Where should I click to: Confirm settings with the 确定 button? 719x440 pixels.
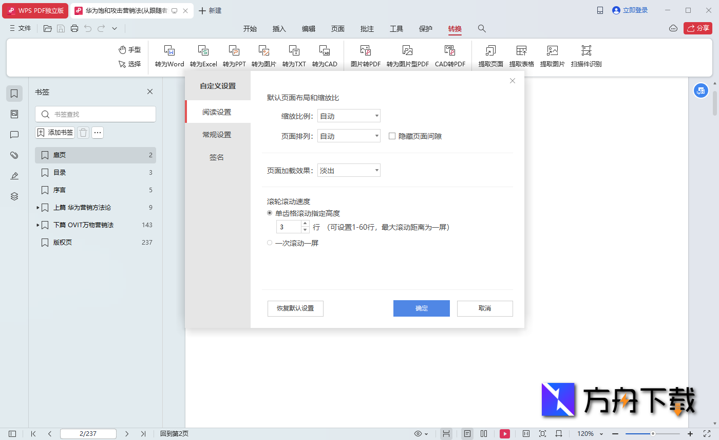421,308
